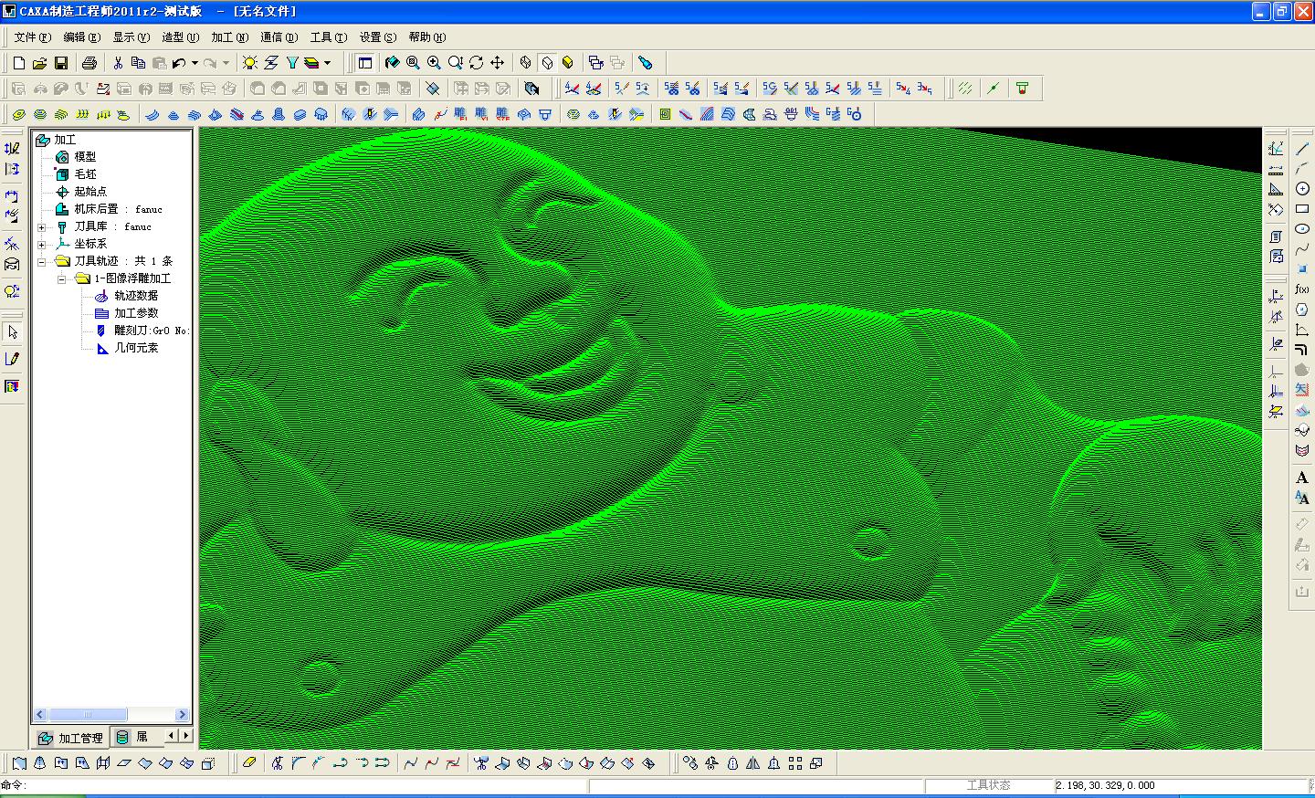This screenshot has height=798, width=1315.
Task: Save the file with the floppy disk icon
Action: (61, 63)
